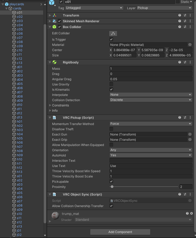Open VRC Object Sync options menu
The width and height of the screenshot is (196, 238).
click(x=190, y=194)
